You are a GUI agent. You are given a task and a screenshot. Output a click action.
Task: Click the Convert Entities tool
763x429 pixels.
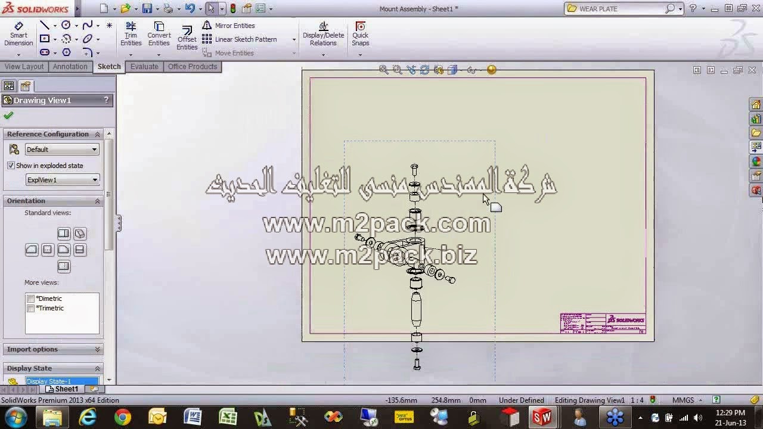point(159,34)
